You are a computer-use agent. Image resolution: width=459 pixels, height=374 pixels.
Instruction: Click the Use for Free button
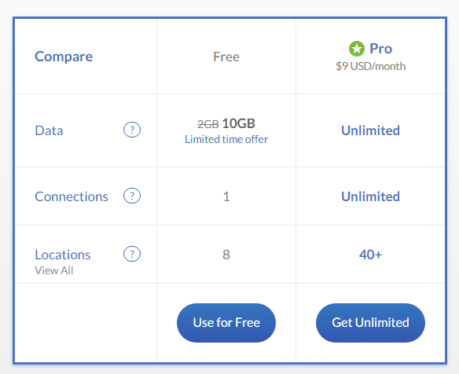coord(226,323)
